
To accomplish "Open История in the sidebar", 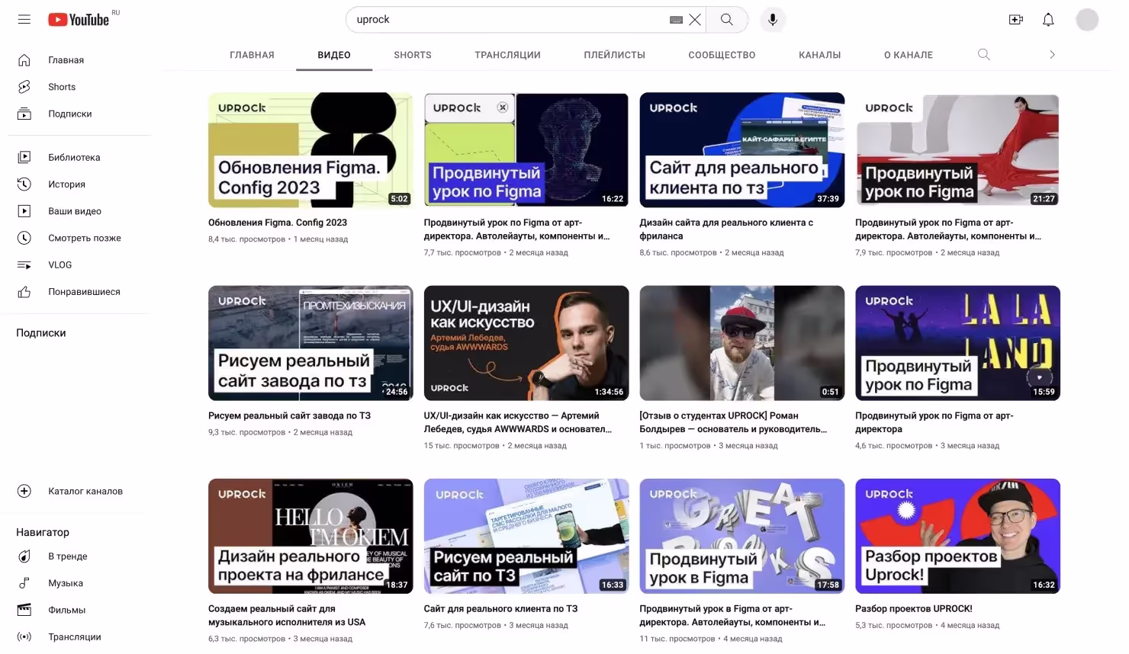I will pos(66,184).
